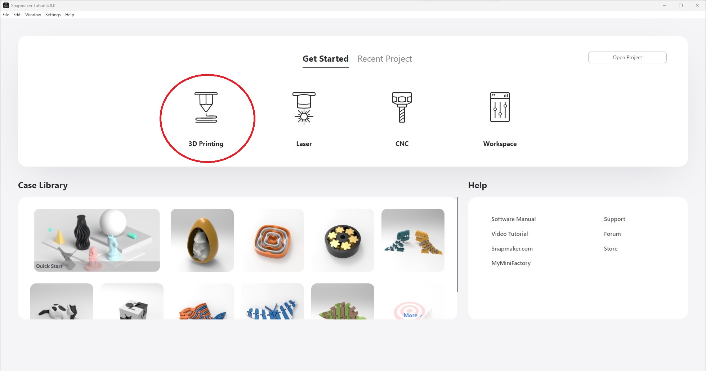Open the two dinosaurs model thumbnail

413,240
